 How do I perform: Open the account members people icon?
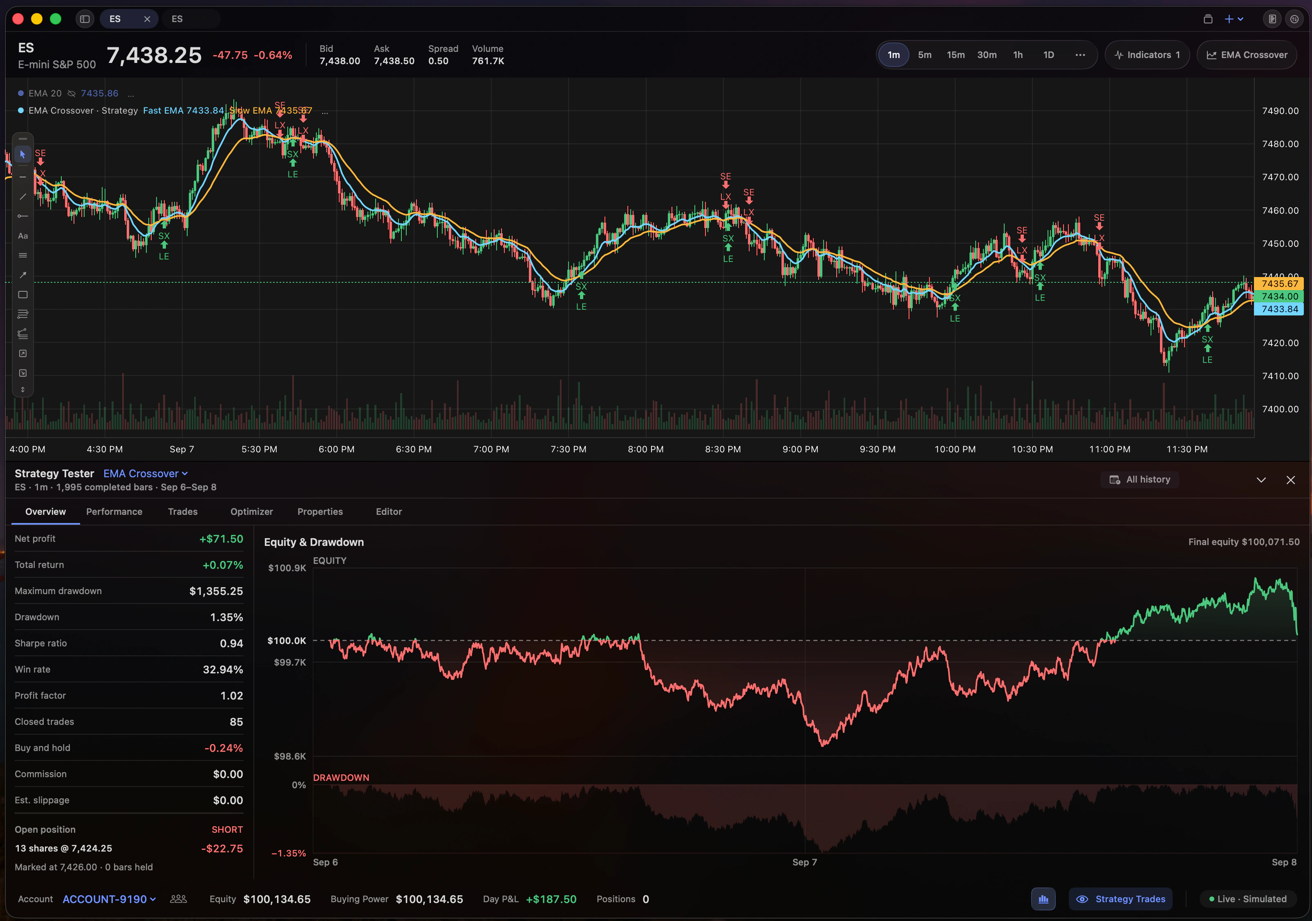(x=178, y=899)
